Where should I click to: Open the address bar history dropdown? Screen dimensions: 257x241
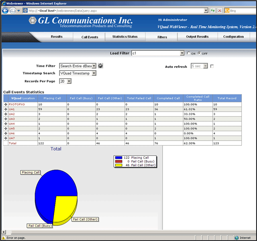(206, 11)
